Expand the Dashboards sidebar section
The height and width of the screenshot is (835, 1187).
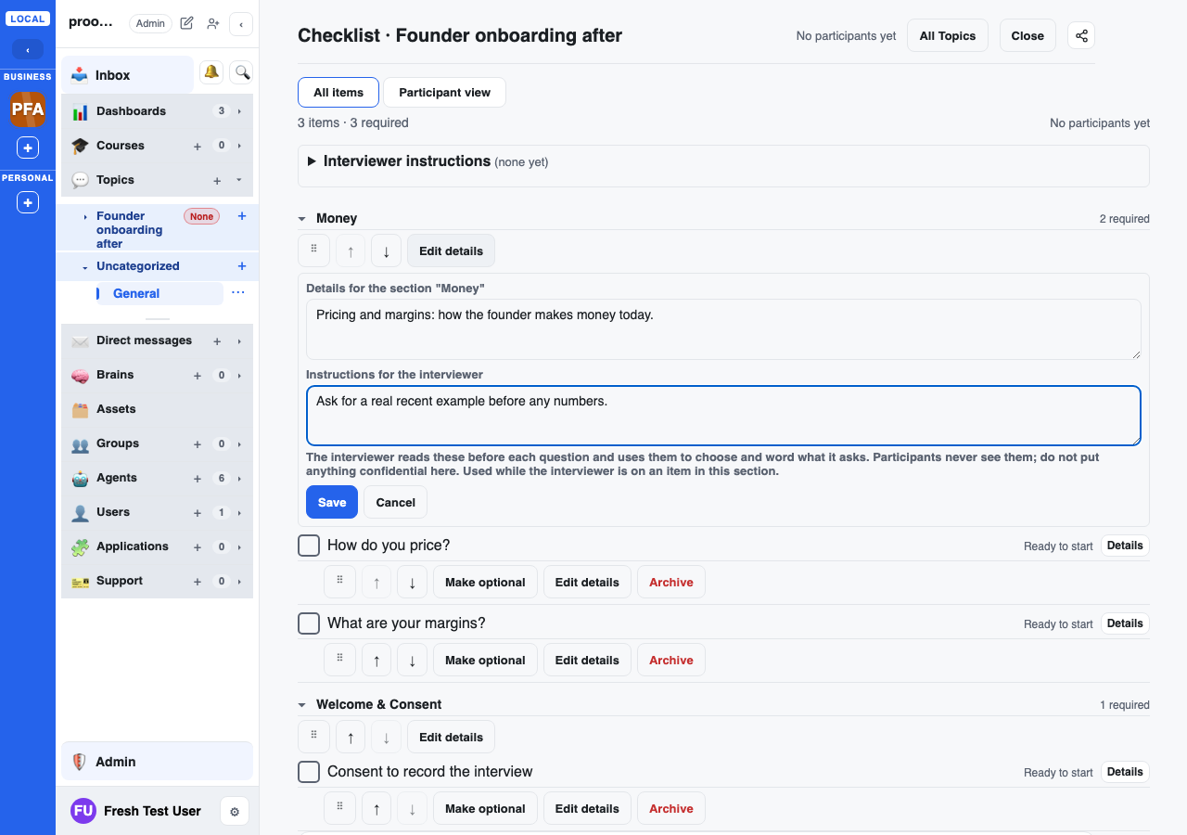coord(239,111)
